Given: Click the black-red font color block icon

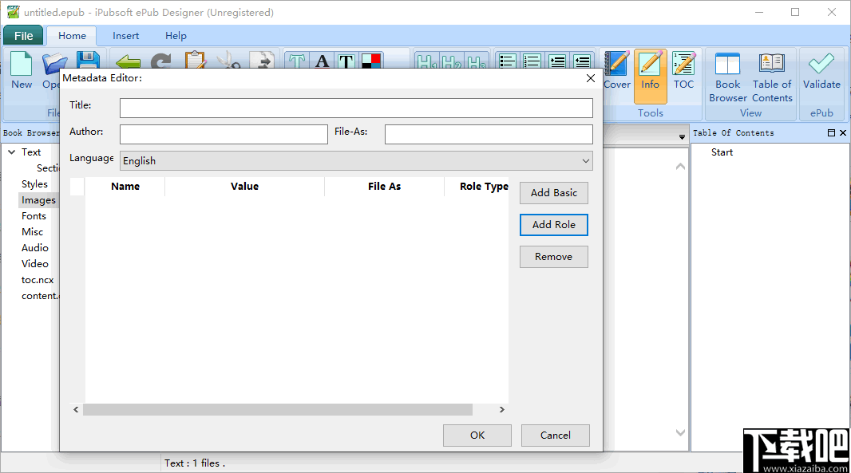Looking at the screenshot, I should [370, 61].
